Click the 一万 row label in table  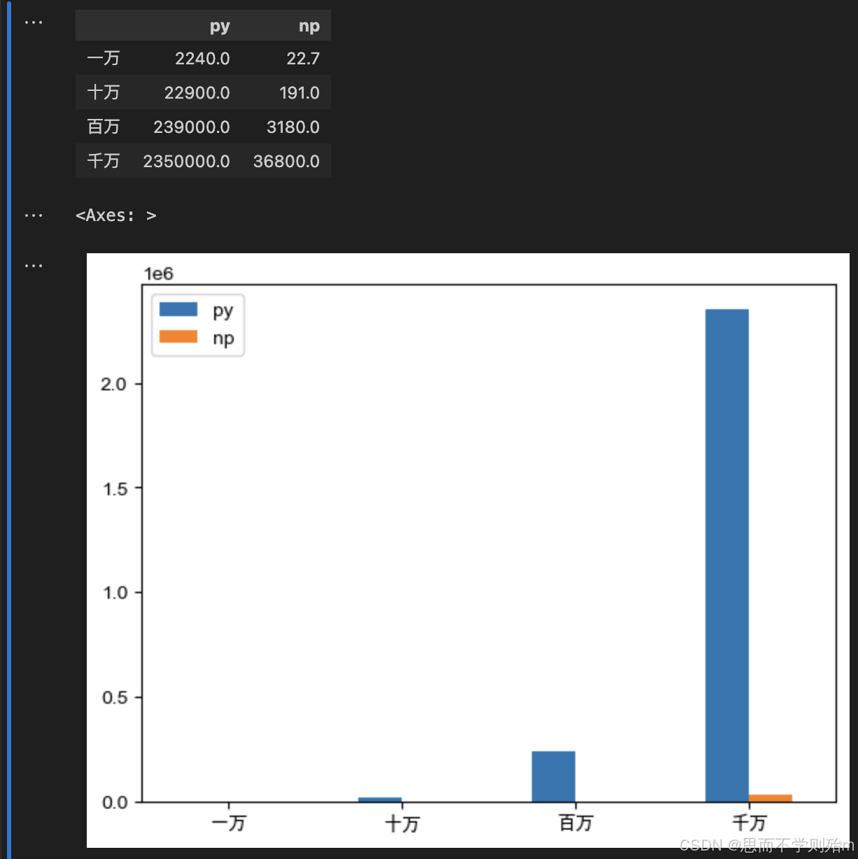pyautogui.click(x=104, y=58)
